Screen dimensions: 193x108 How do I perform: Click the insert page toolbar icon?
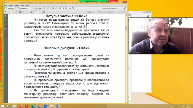[x=70, y=8]
